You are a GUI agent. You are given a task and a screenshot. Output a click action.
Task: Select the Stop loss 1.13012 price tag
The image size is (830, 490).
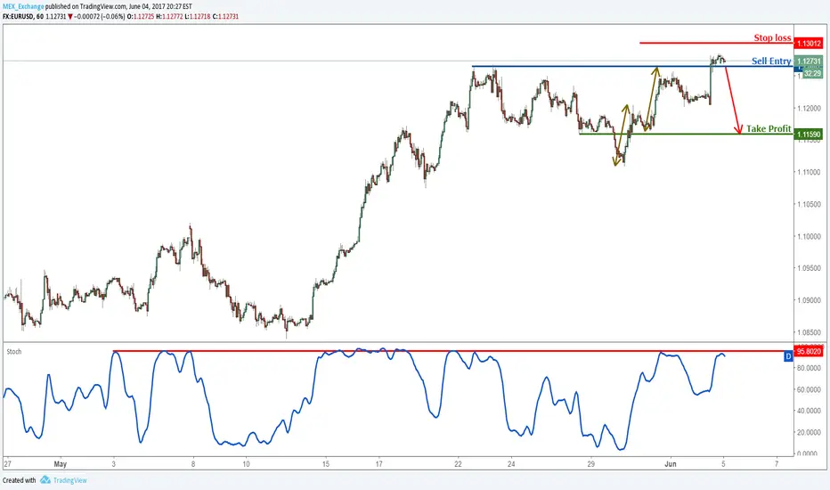tap(810, 44)
